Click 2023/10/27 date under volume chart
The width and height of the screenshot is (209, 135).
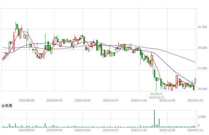coord(111,130)
